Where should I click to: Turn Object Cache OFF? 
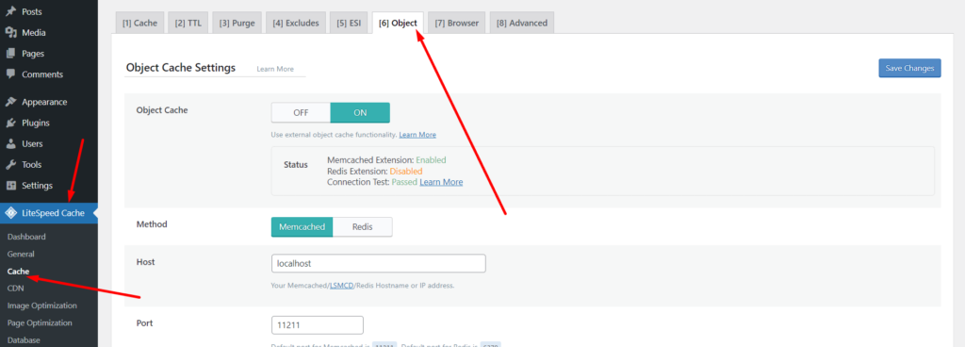pyautogui.click(x=301, y=112)
